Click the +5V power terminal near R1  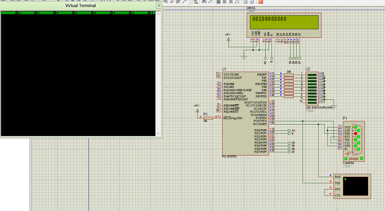pos(197,110)
